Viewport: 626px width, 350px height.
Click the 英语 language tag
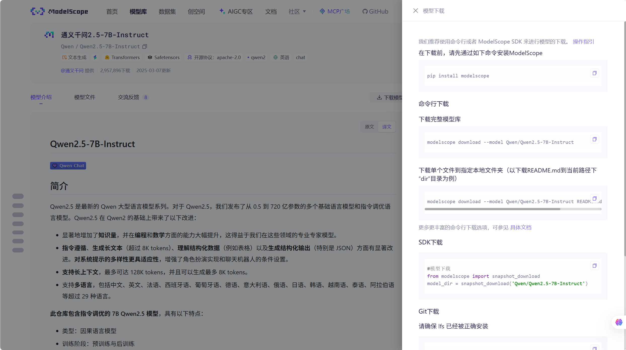[281, 57]
